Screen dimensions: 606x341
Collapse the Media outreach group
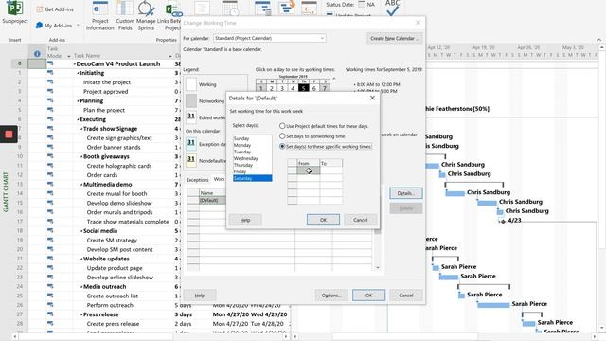click(81, 286)
